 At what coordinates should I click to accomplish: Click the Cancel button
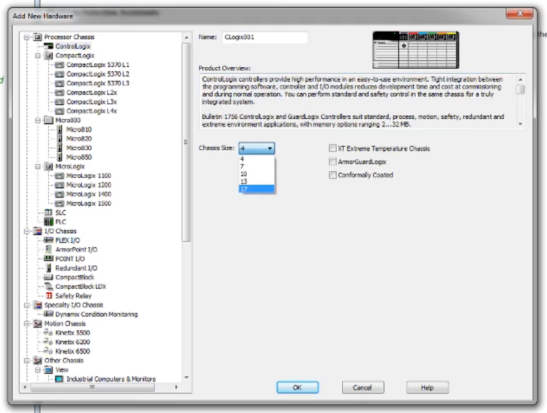pyautogui.click(x=363, y=387)
